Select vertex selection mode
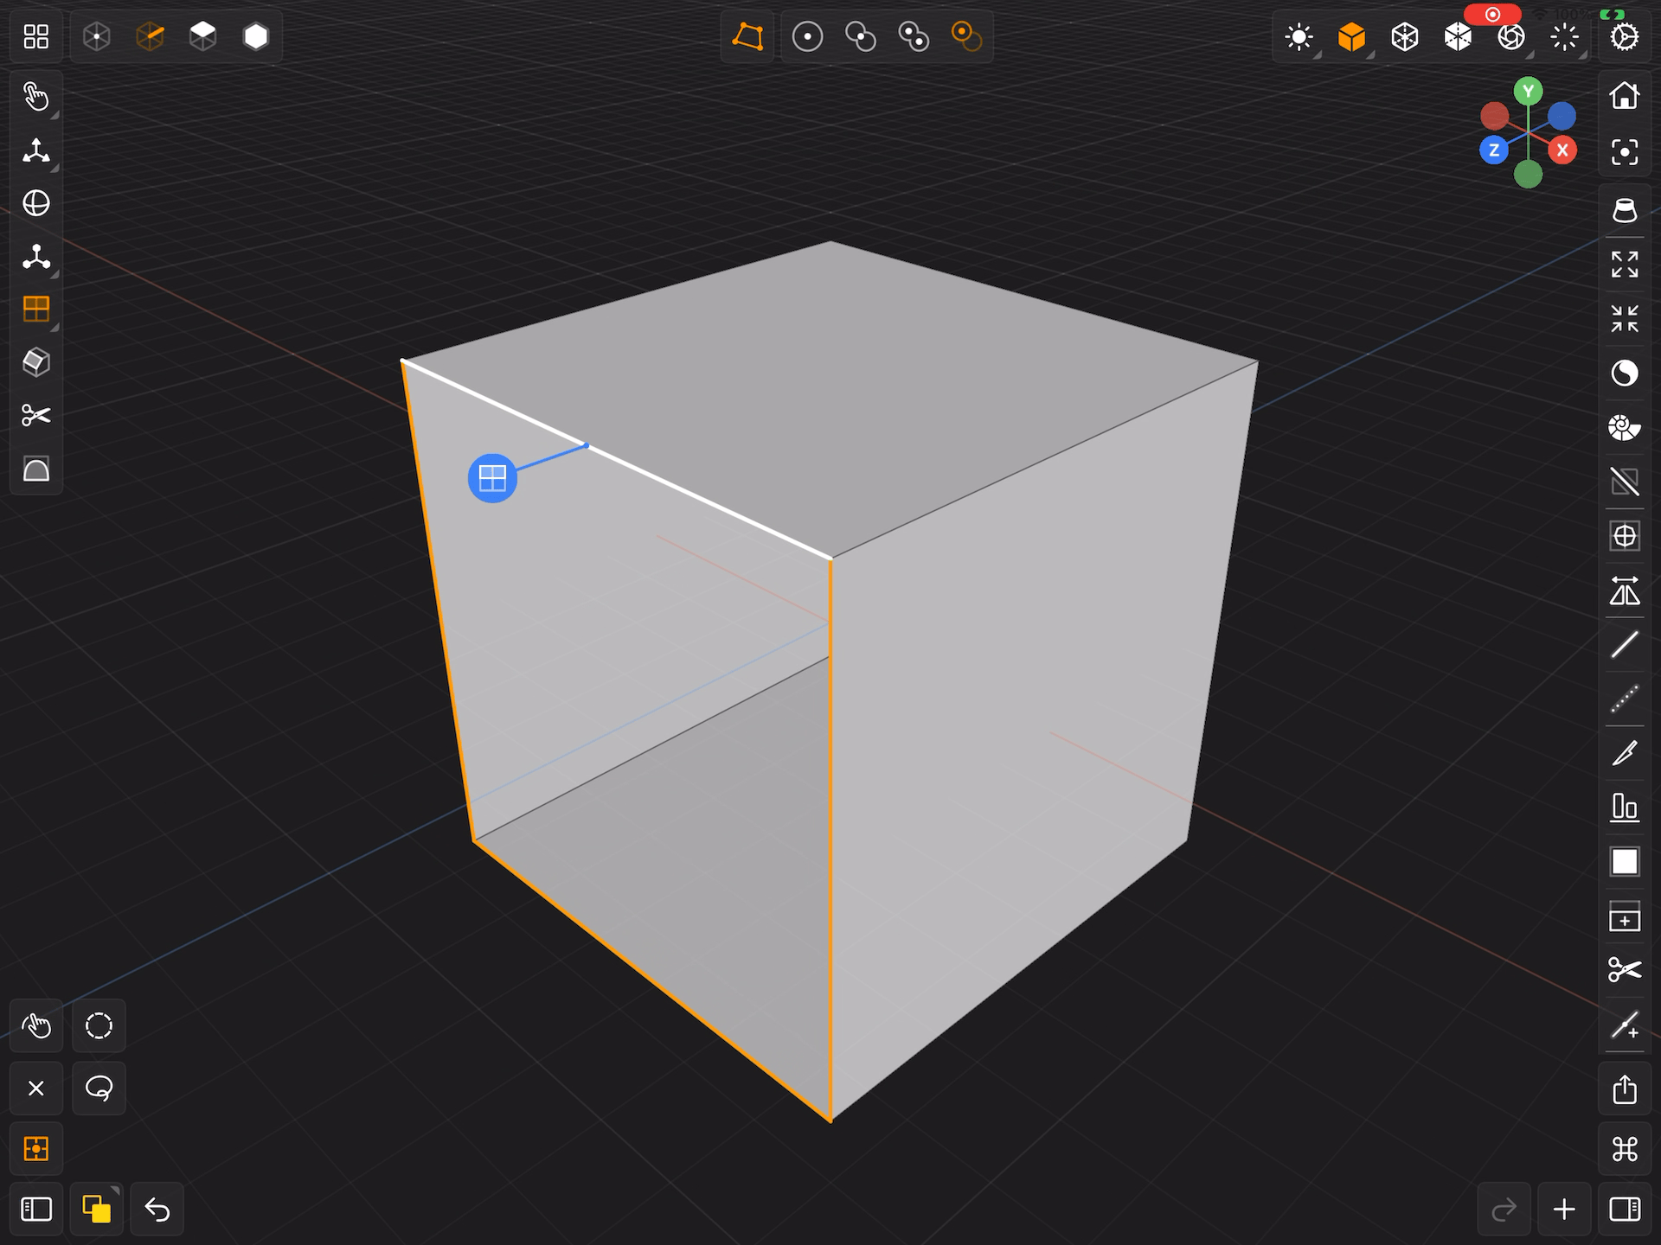1661x1245 pixels. pos(97,36)
